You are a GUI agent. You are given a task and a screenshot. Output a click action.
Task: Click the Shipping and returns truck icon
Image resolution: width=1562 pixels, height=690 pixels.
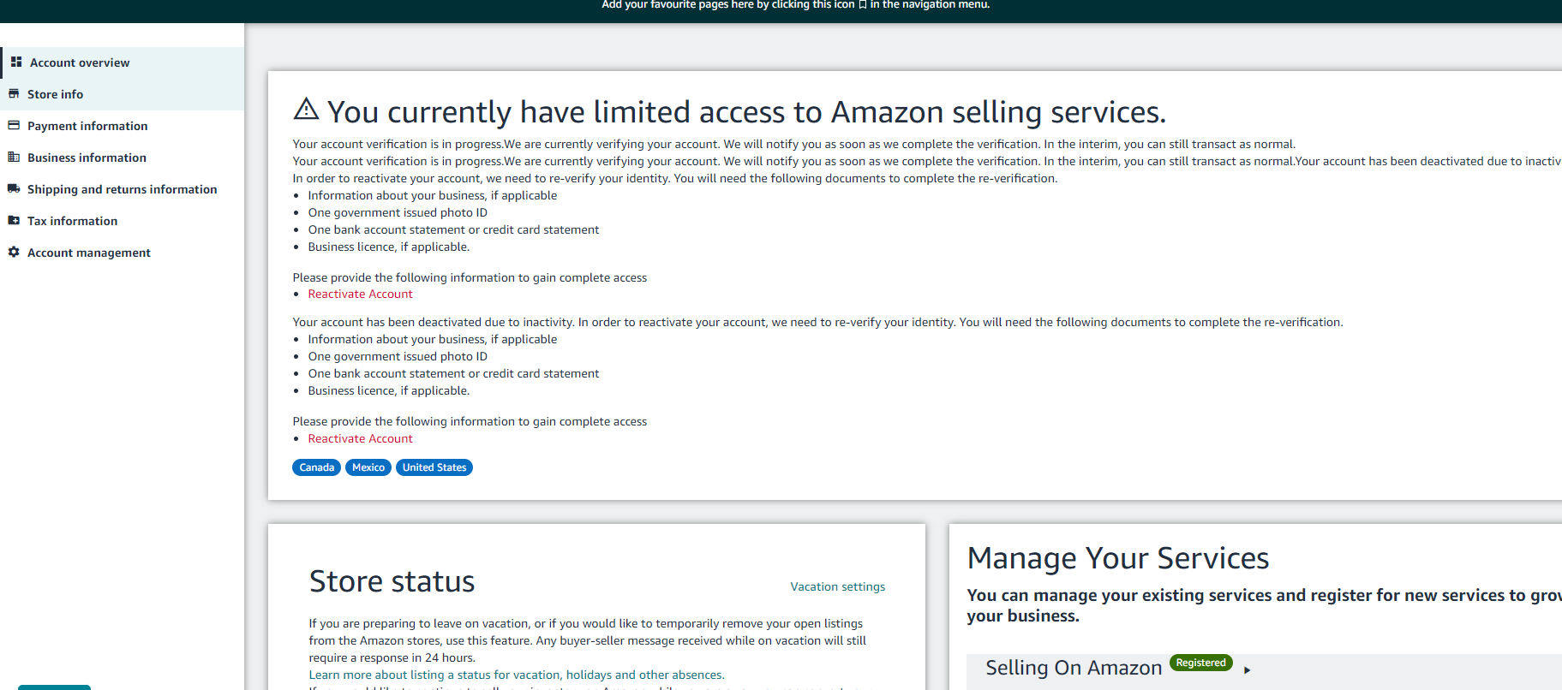[x=14, y=188]
